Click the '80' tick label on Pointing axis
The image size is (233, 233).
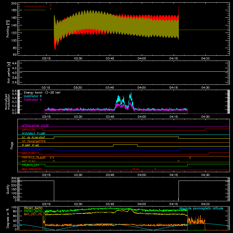pos(15,48)
